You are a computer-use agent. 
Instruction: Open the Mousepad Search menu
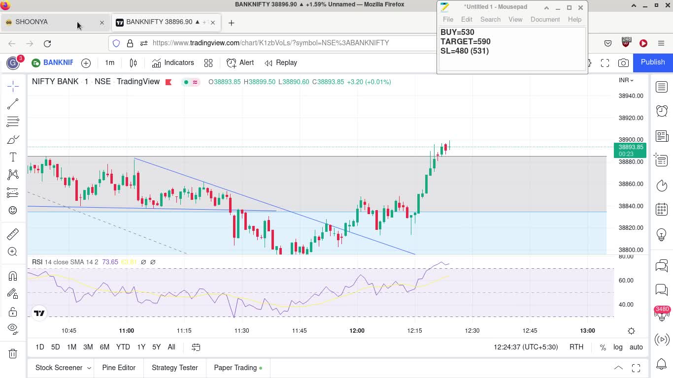[x=490, y=19]
